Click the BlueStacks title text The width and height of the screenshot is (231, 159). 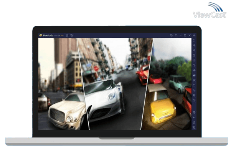(x=48, y=36)
